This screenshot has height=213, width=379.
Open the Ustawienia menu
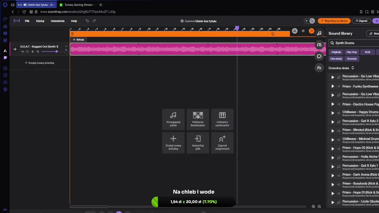(57, 21)
